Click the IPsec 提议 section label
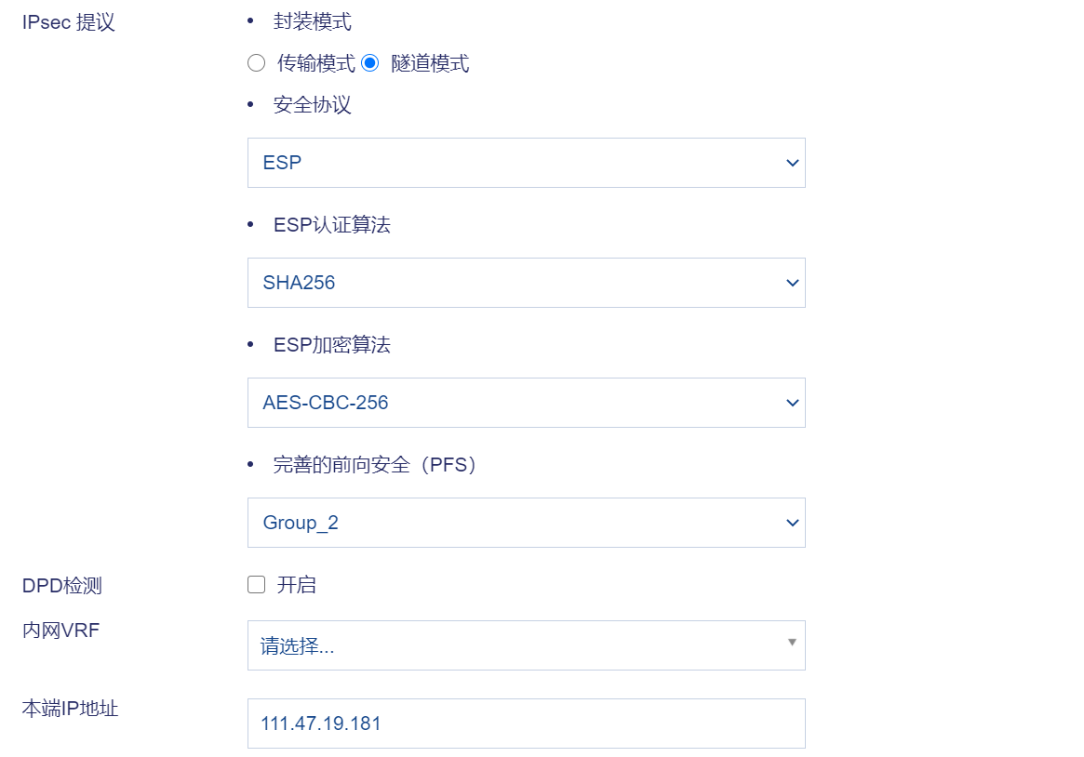1084x757 pixels. point(69,22)
